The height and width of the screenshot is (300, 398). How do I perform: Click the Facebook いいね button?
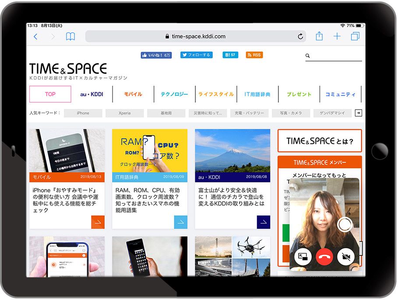[x=156, y=55]
